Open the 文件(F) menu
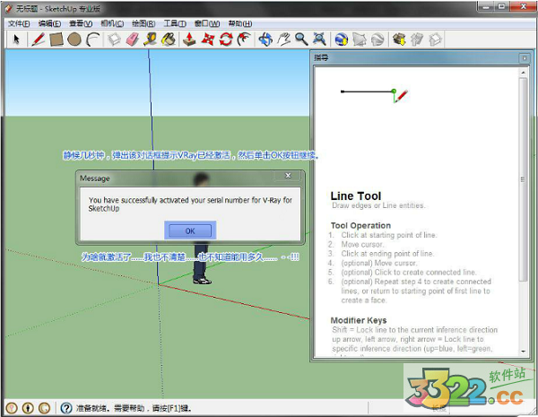 click(x=19, y=23)
